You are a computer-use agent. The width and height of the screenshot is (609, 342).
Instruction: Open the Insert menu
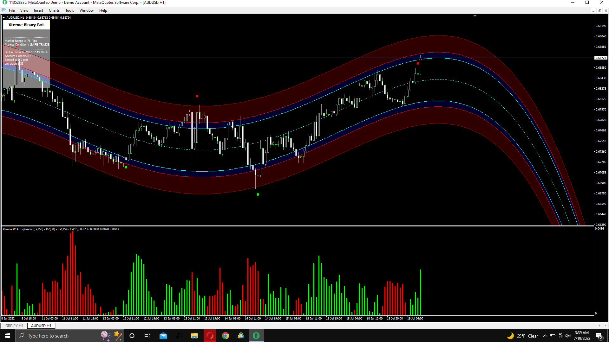[x=38, y=10]
